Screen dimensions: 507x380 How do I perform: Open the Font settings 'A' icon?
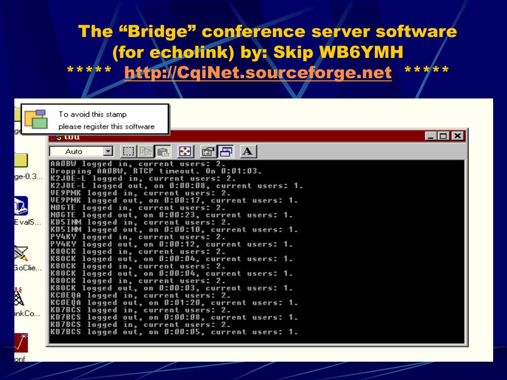click(248, 151)
